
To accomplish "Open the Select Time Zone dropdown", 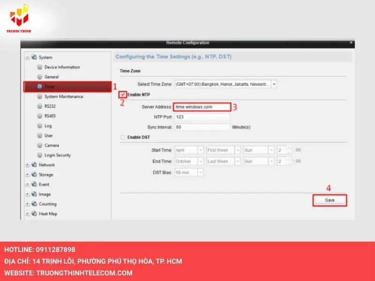I will pos(274,84).
